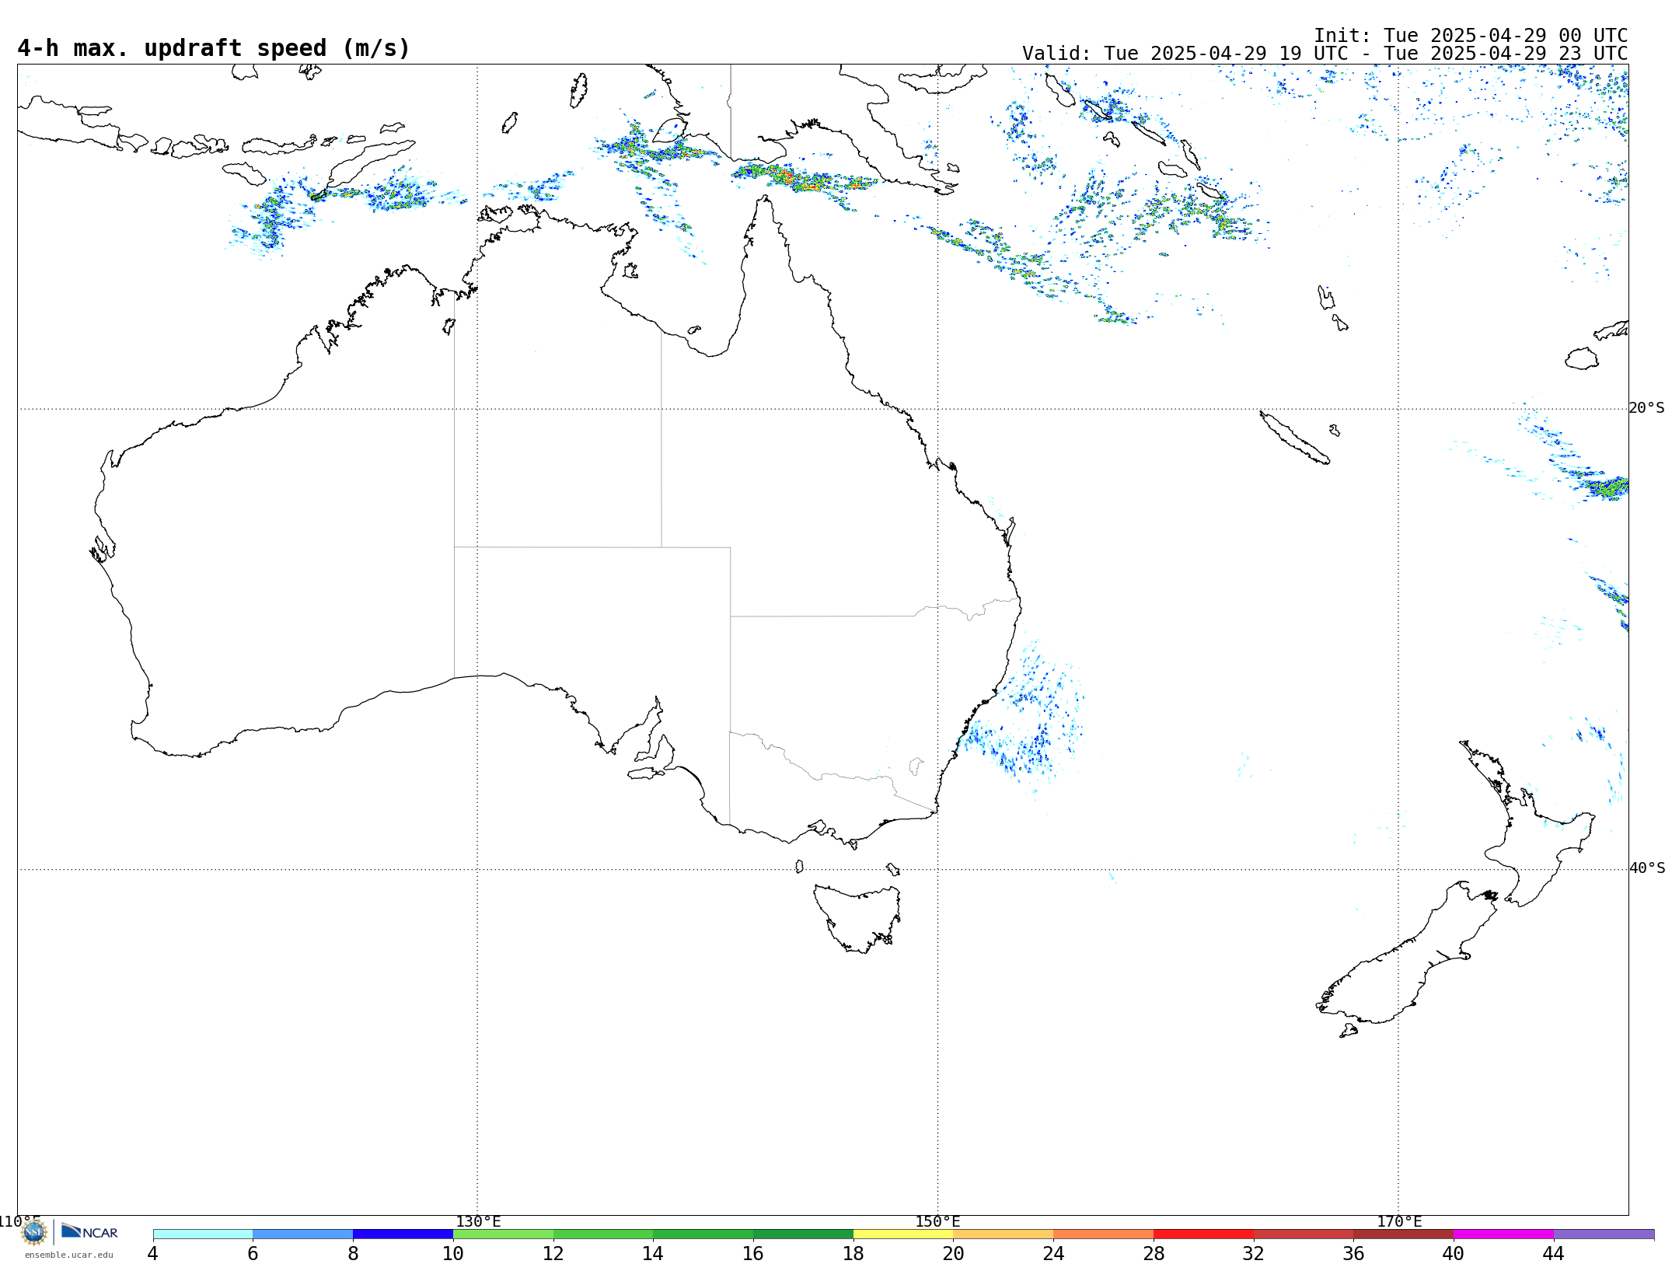
Task: Select the green 14-16 colorbar swatch
Action: pos(703,1234)
